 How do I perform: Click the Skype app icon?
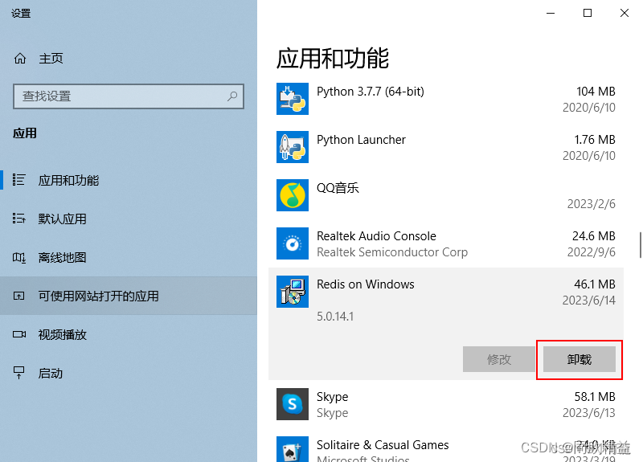[x=293, y=404]
